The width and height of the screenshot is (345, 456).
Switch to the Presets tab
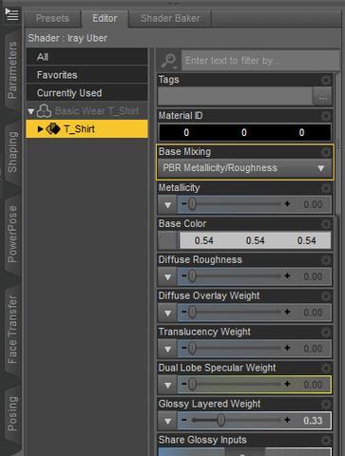[x=52, y=18]
